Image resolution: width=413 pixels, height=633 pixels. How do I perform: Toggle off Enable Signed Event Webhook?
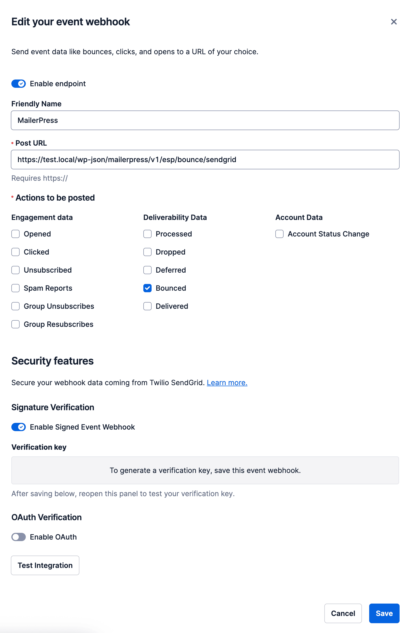(x=18, y=427)
